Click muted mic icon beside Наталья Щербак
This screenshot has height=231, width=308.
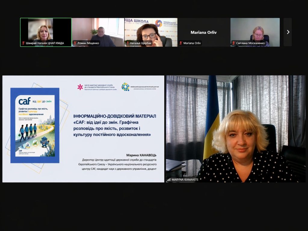point(128,43)
